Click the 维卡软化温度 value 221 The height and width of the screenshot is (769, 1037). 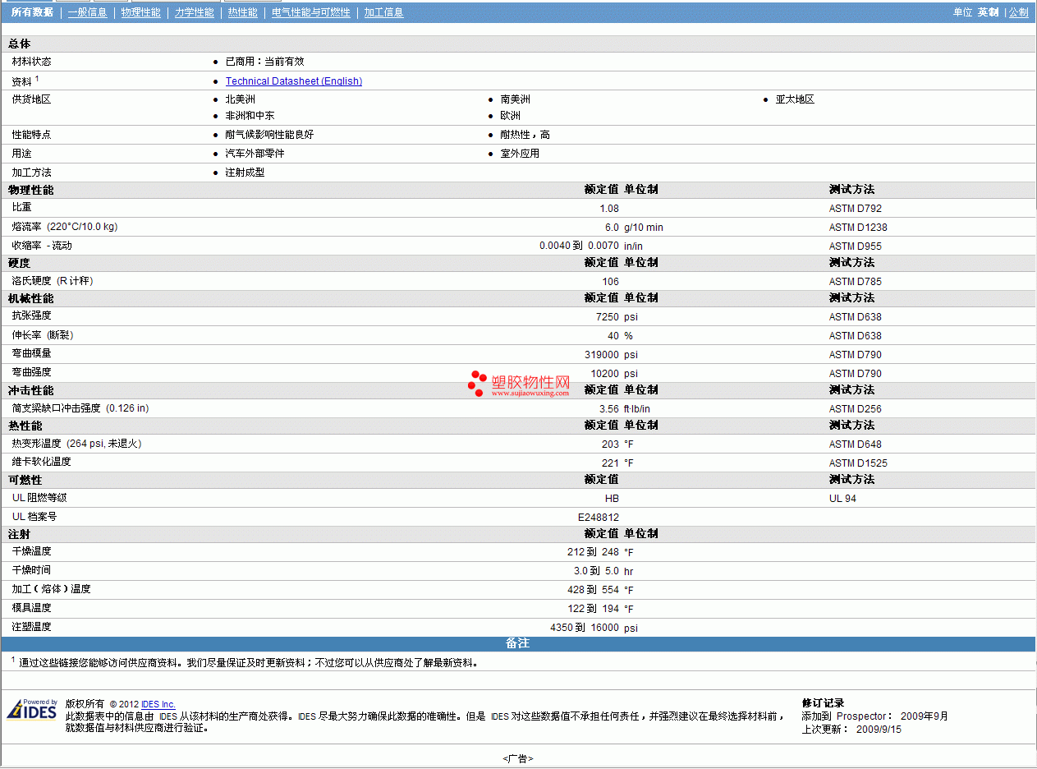tap(611, 463)
